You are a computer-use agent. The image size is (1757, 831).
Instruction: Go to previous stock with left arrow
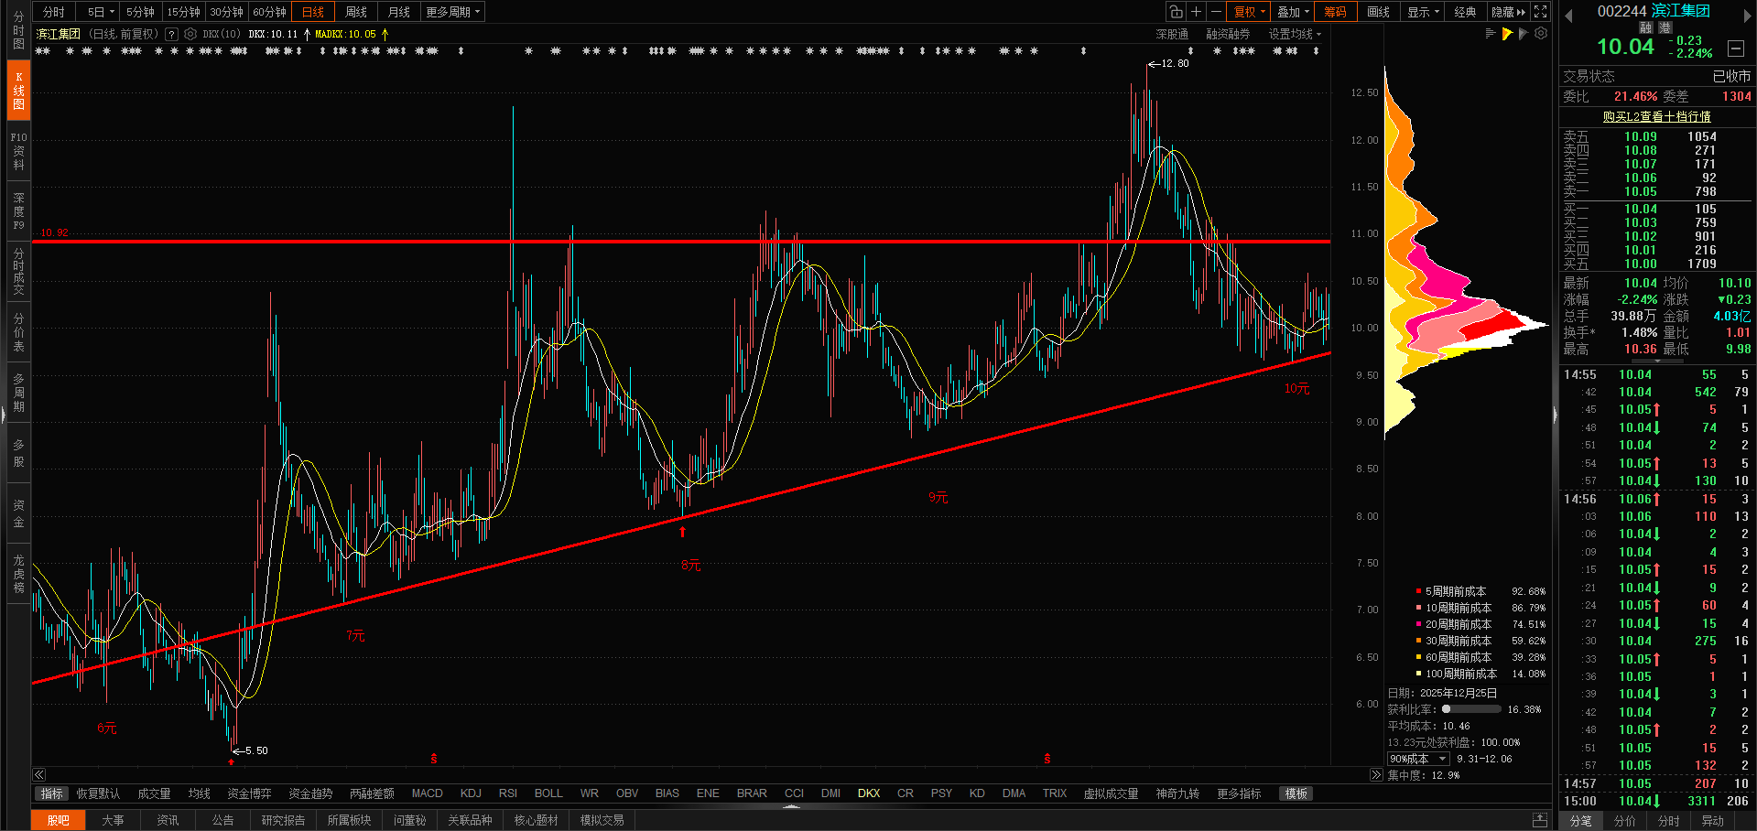(1568, 15)
